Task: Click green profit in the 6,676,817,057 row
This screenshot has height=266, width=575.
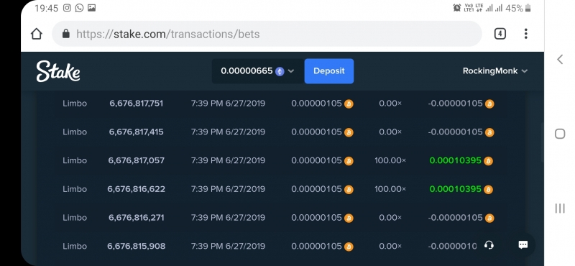Action: pyautogui.click(x=455, y=161)
